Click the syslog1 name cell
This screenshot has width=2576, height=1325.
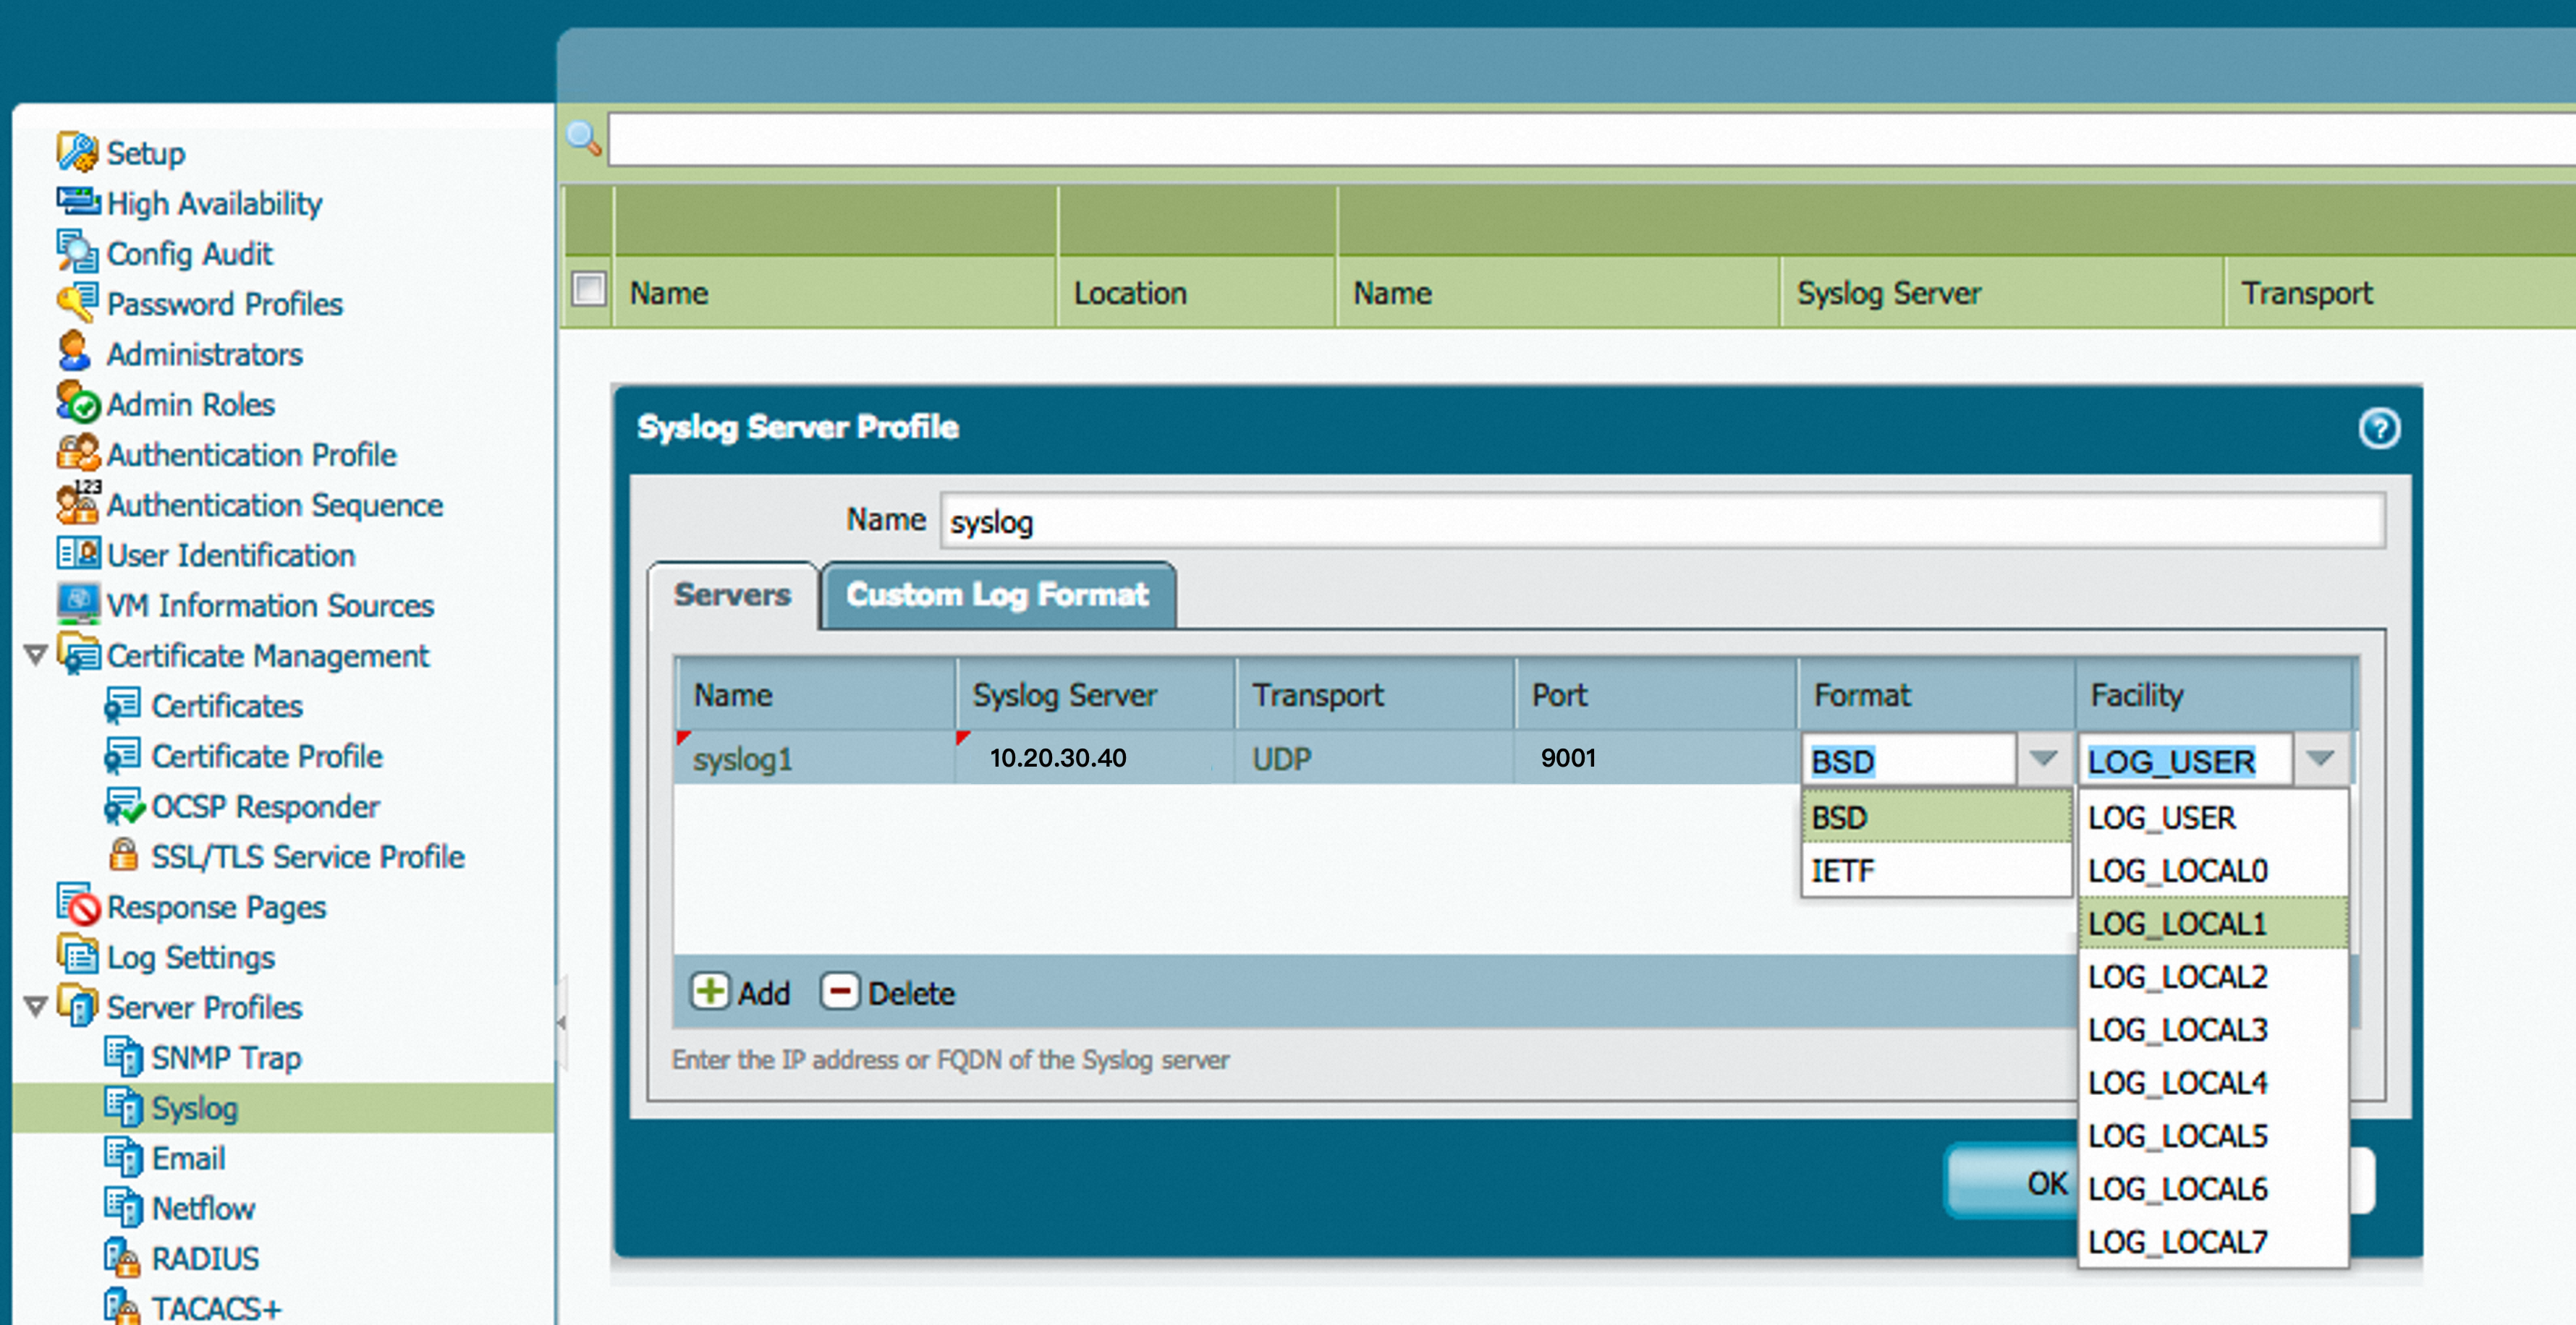[x=815, y=757]
